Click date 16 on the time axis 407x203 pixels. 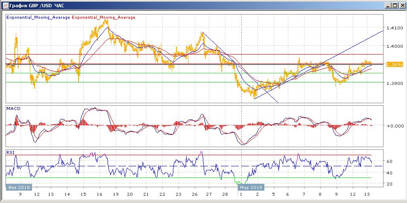[x=99, y=194]
